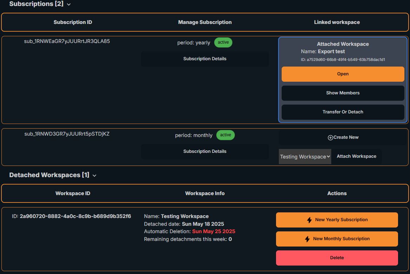Viewport: 410px width, 274px height.
Task: Click the Linked workspace column header
Action: [337, 22]
